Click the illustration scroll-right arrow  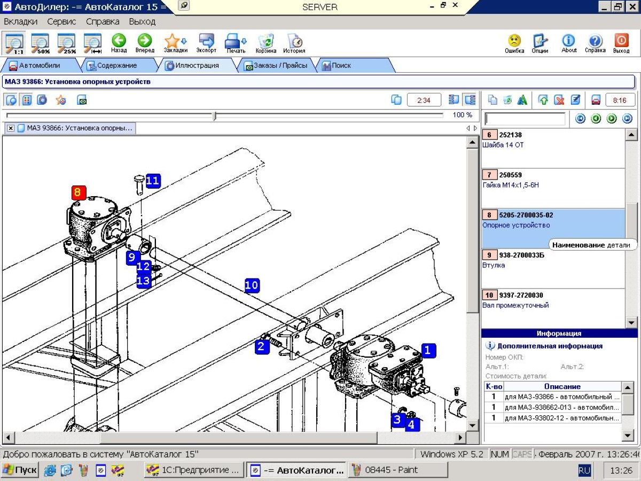pyautogui.click(x=460, y=437)
